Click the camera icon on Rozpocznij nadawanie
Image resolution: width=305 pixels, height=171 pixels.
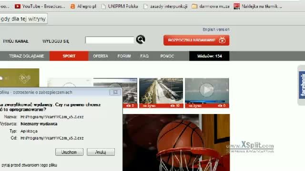coord(222,40)
